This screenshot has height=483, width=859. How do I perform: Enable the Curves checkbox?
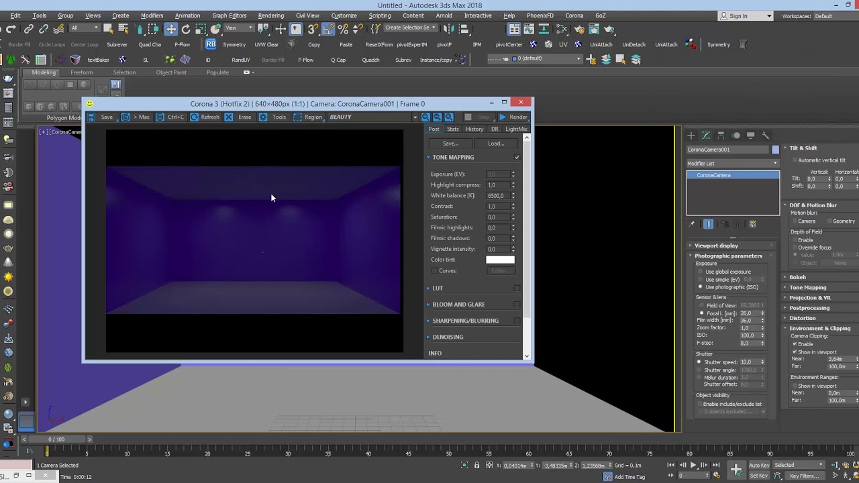[x=434, y=271]
